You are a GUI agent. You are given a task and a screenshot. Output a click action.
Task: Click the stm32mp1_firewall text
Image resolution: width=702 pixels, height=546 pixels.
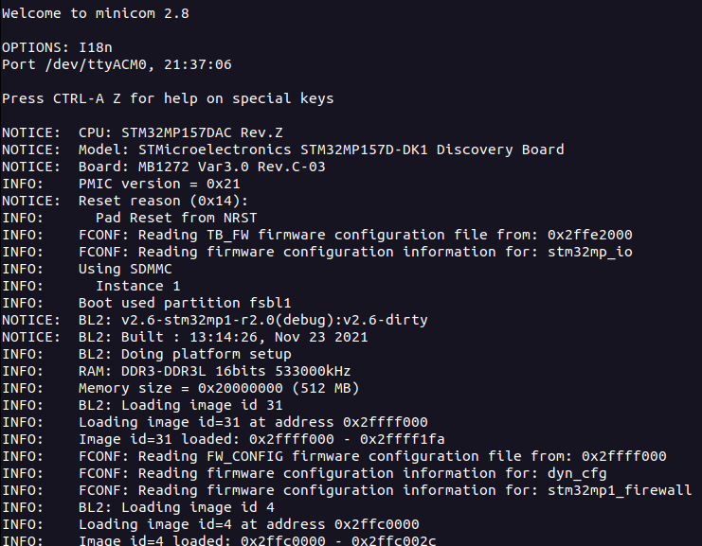pyautogui.click(x=620, y=490)
